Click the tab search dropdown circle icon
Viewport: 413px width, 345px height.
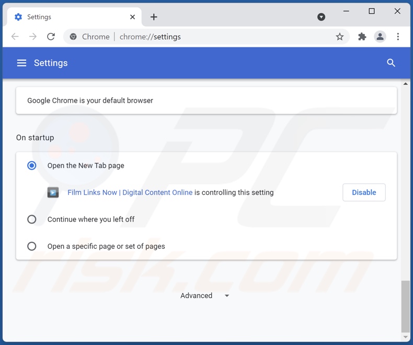(321, 17)
